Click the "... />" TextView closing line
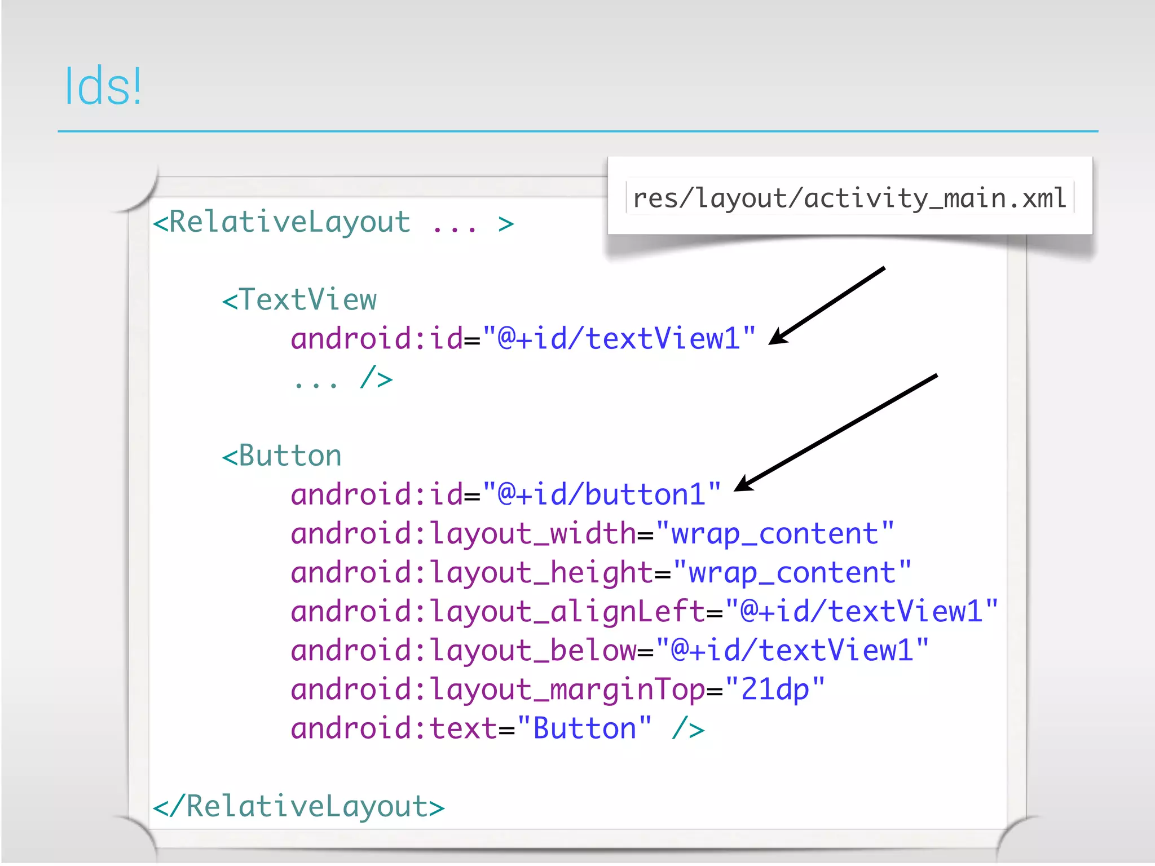 point(342,377)
